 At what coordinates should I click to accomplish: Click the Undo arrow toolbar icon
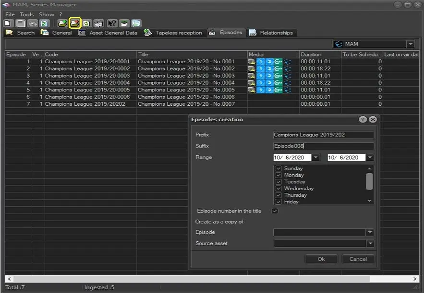click(x=33, y=23)
